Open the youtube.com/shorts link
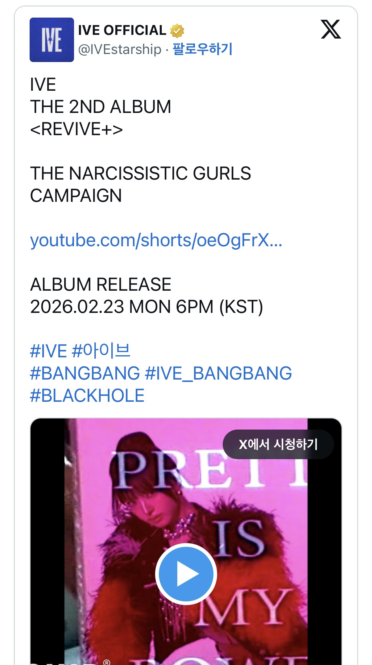This screenshot has width=372, height=665. 156,240
